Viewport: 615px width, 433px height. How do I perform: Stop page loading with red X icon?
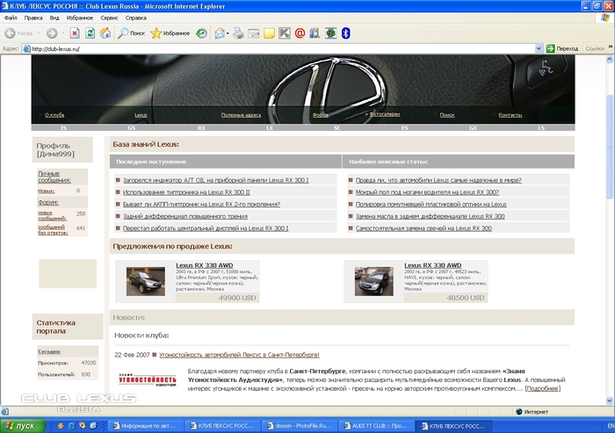click(x=75, y=33)
